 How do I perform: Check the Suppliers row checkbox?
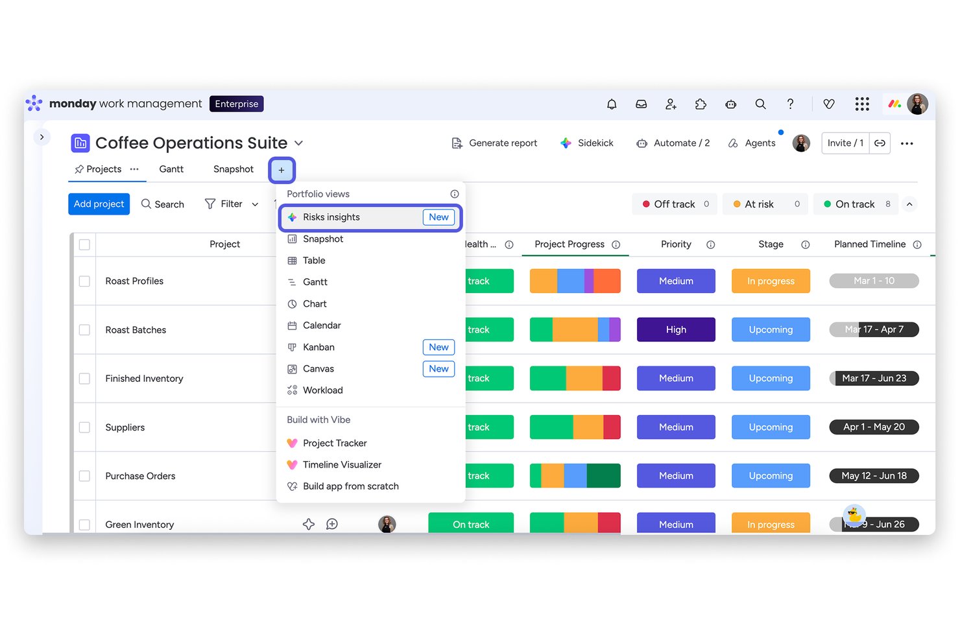click(x=84, y=427)
